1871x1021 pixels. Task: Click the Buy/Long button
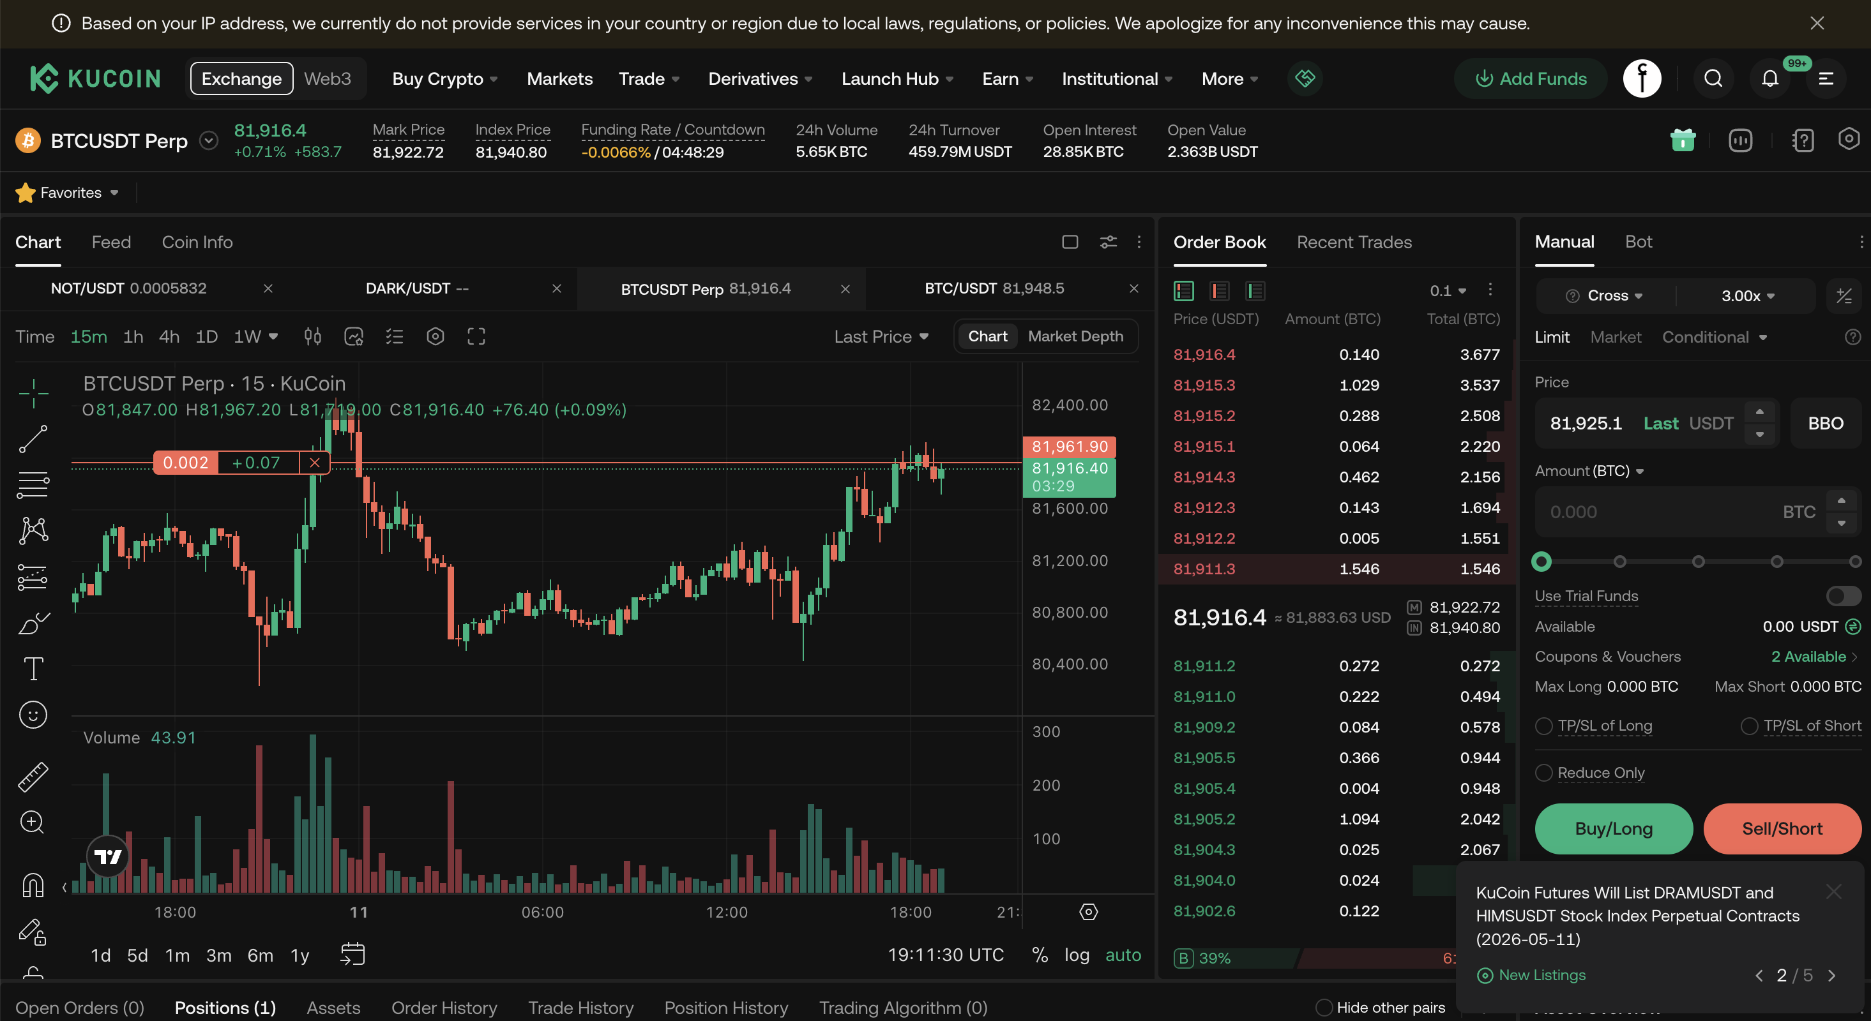[1613, 829]
